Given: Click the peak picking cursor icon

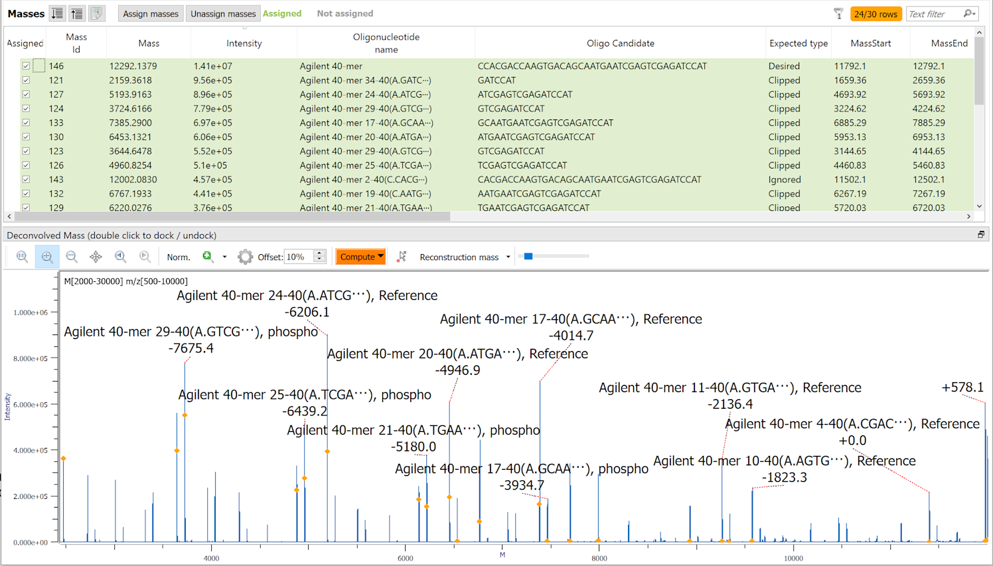Looking at the screenshot, I should (402, 257).
